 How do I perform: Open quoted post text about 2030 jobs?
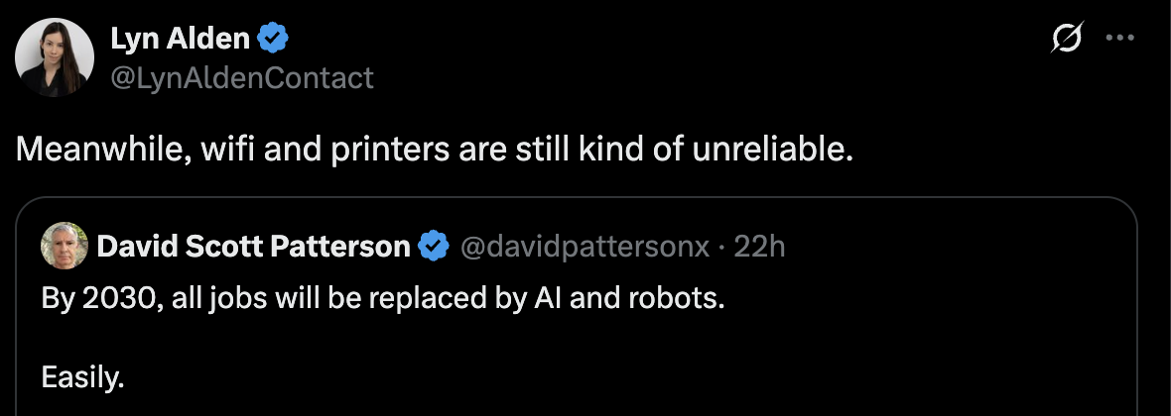[x=383, y=298]
